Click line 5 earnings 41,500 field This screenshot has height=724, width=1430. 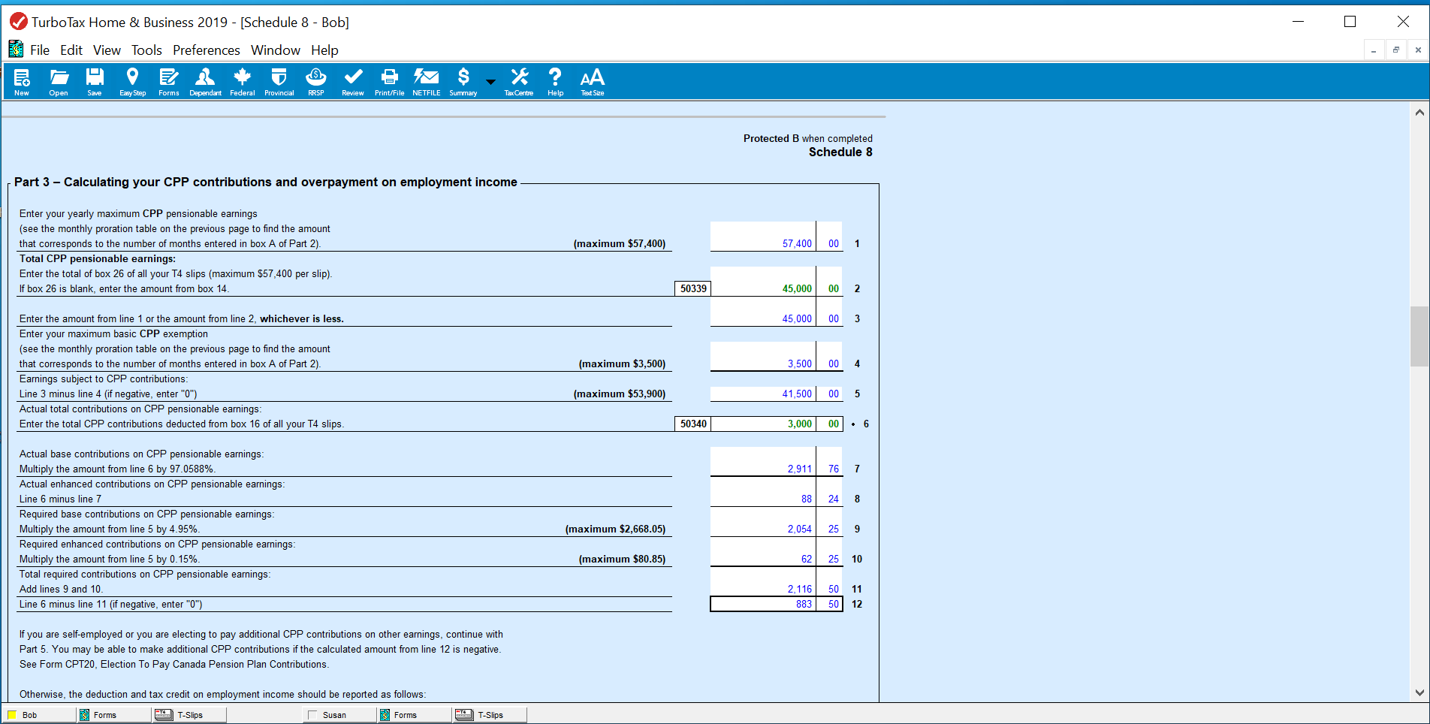pyautogui.click(x=776, y=394)
